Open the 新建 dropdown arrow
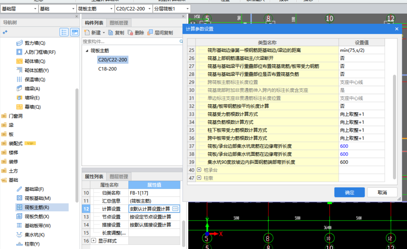Screen dimensions: 407x249 pos(104,33)
